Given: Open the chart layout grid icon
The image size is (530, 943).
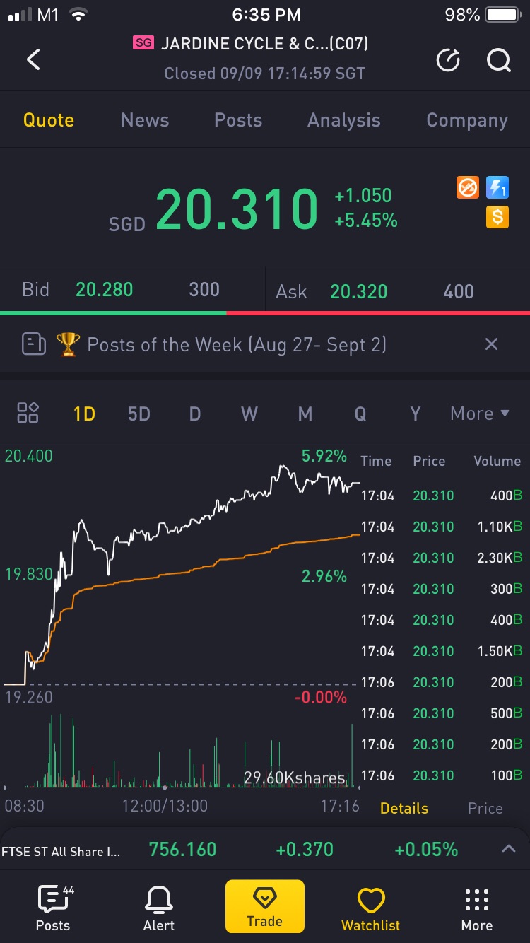Looking at the screenshot, I should pyautogui.click(x=28, y=413).
